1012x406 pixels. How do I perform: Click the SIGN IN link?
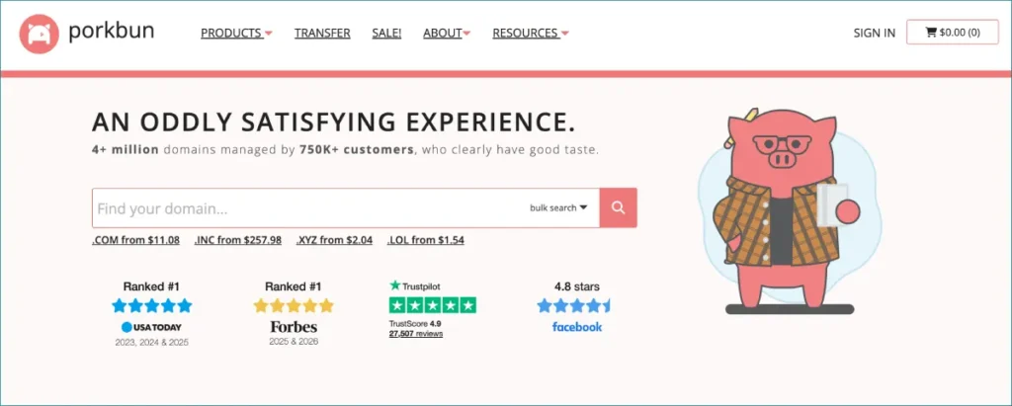click(875, 33)
